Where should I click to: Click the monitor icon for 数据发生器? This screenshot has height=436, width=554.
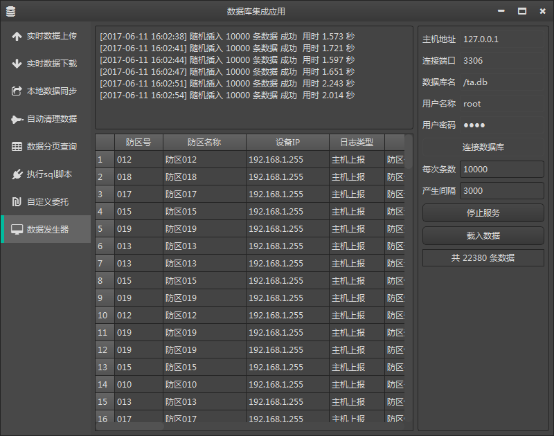[17, 230]
